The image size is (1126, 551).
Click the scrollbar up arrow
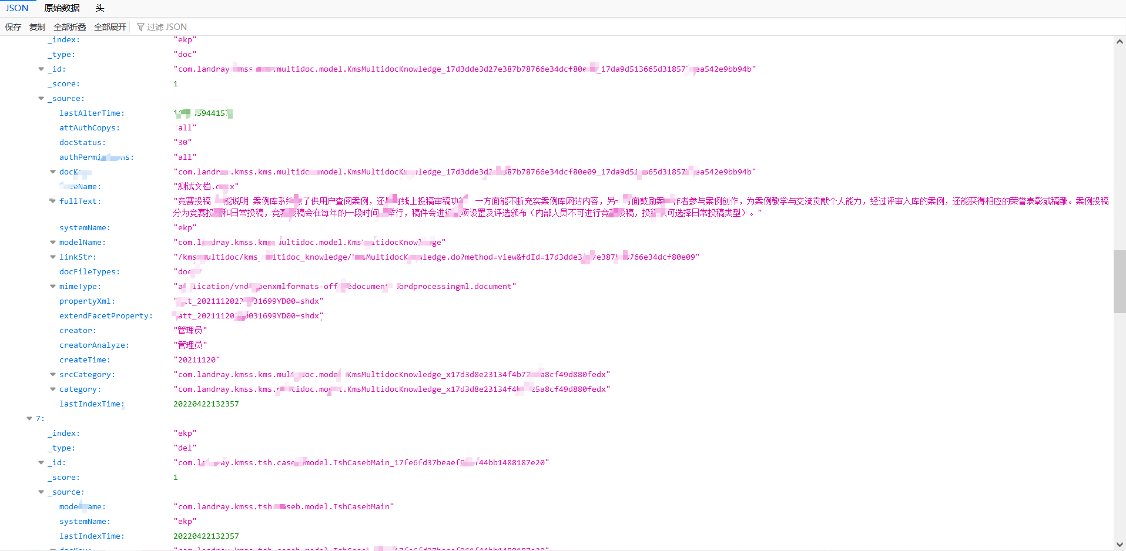point(1120,42)
